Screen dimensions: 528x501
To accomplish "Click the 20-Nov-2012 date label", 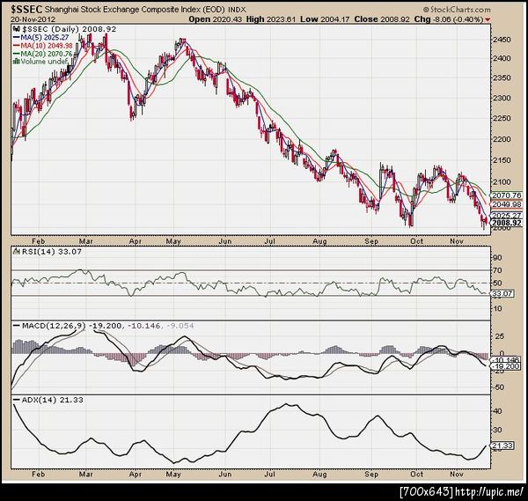I will [33, 19].
